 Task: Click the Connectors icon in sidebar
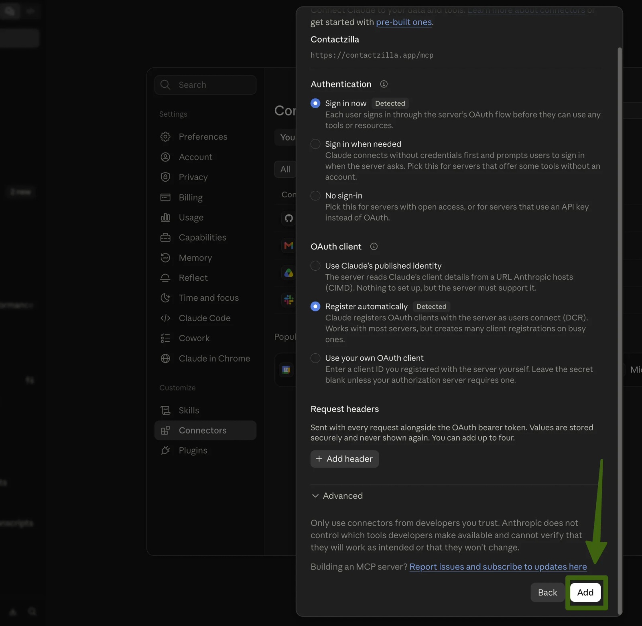[x=165, y=430]
